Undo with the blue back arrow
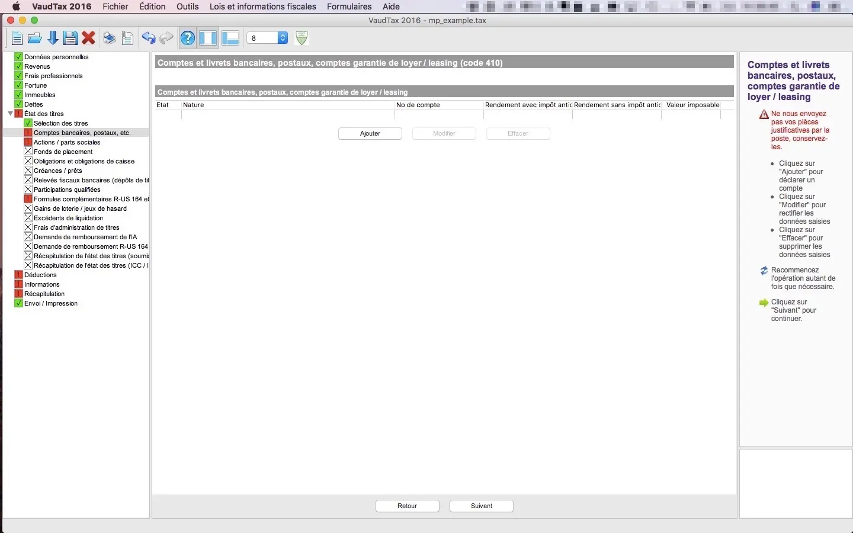853x533 pixels. click(149, 38)
